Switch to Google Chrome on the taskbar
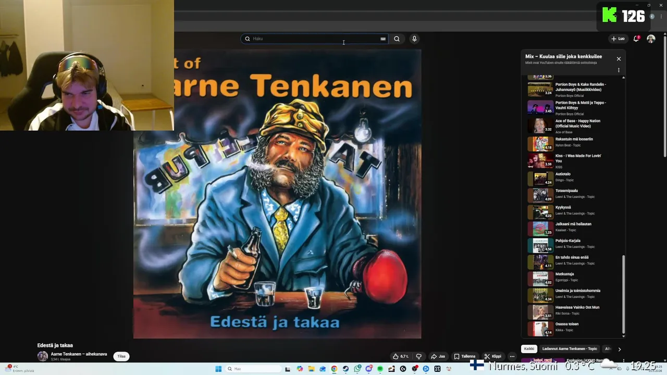 pyautogui.click(x=334, y=369)
